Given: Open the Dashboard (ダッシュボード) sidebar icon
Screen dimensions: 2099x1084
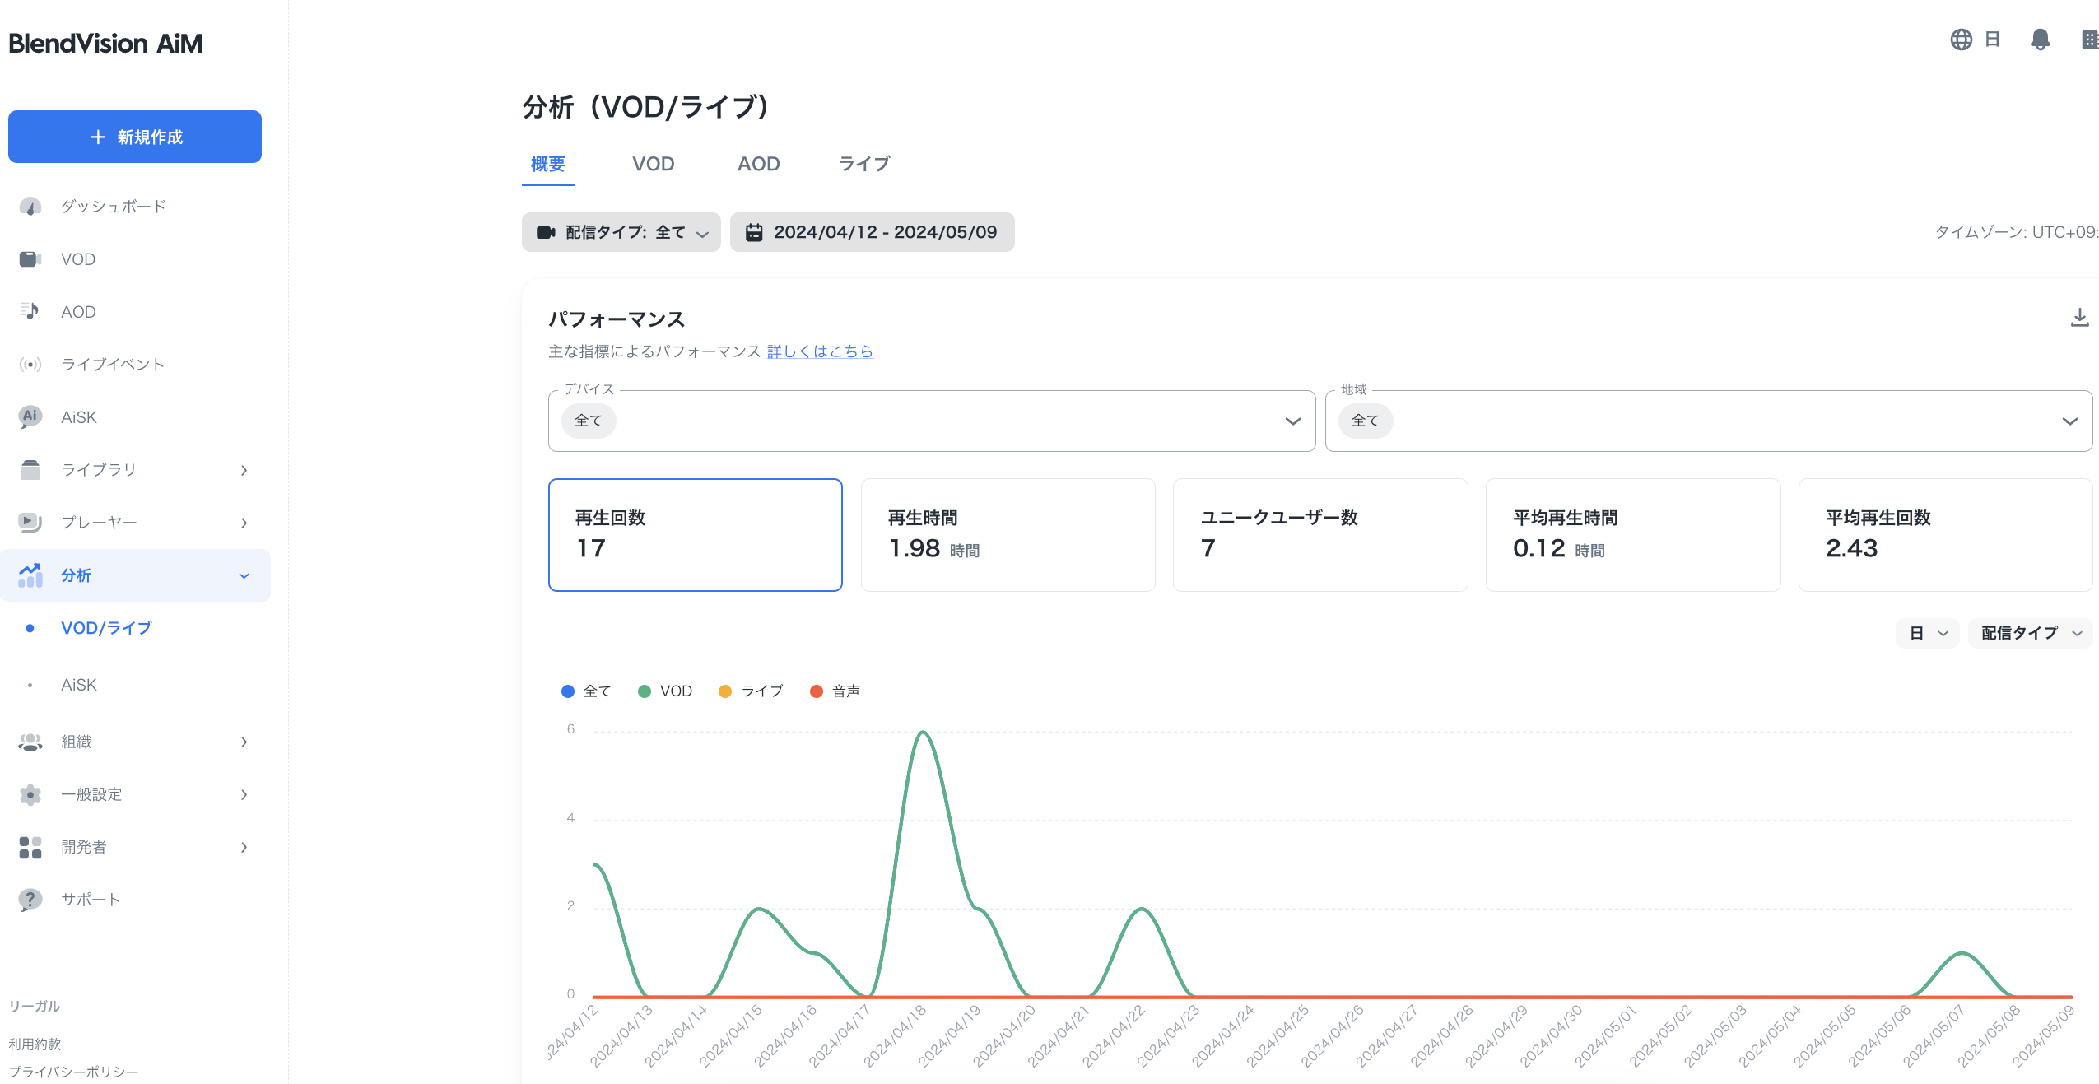Looking at the screenshot, I should pos(30,207).
